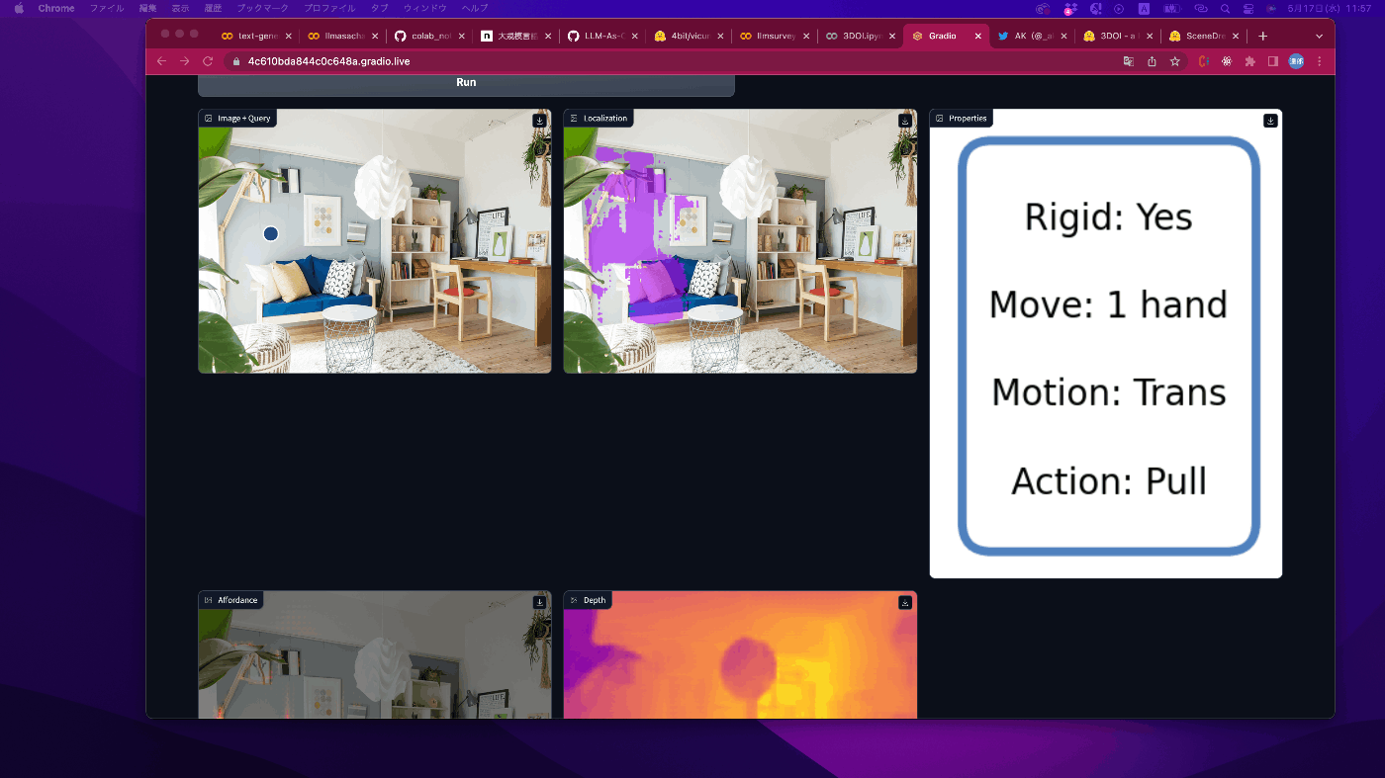The width and height of the screenshot is (1385, 778).
Task: Open the 表示 menu
Action: click(x=180, y=8)
